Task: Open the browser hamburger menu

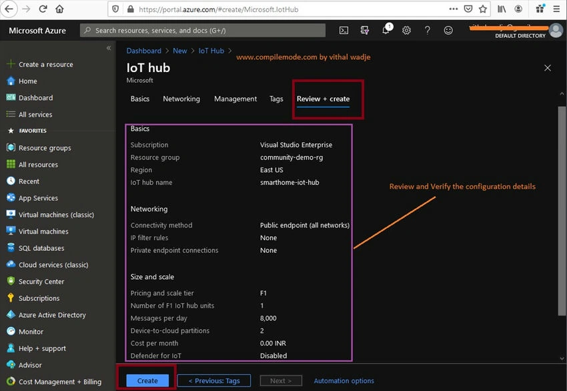Action: click(x=556, y=9)
